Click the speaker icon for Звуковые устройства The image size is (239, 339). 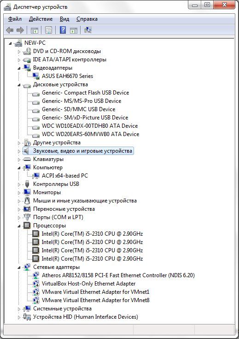(26, 151)
